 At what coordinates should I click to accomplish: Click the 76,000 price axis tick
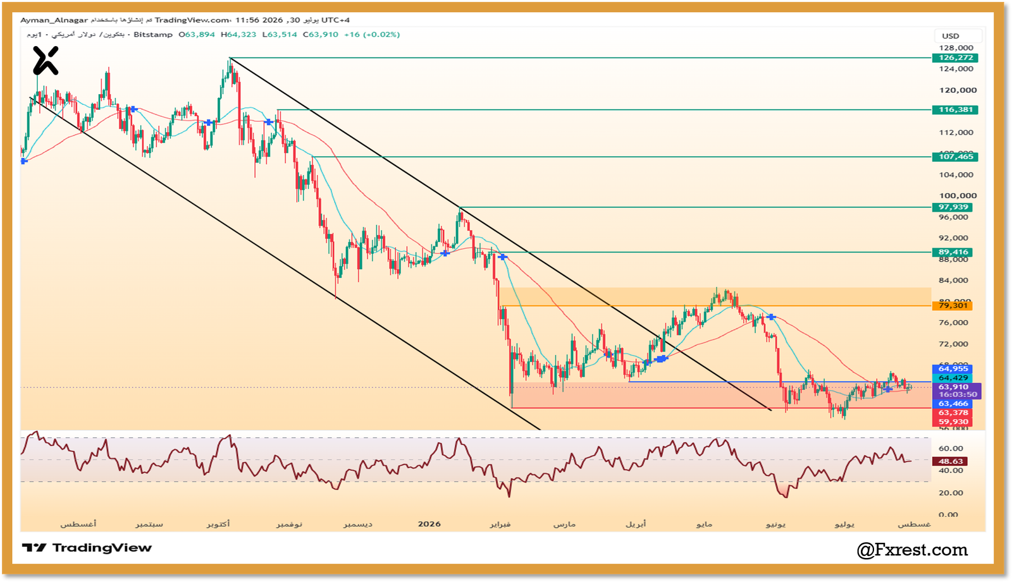(953, 323)
